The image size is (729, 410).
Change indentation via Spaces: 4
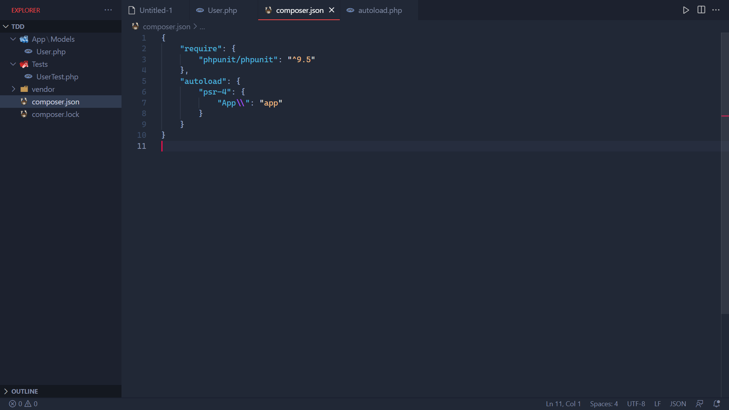(604, 404)
